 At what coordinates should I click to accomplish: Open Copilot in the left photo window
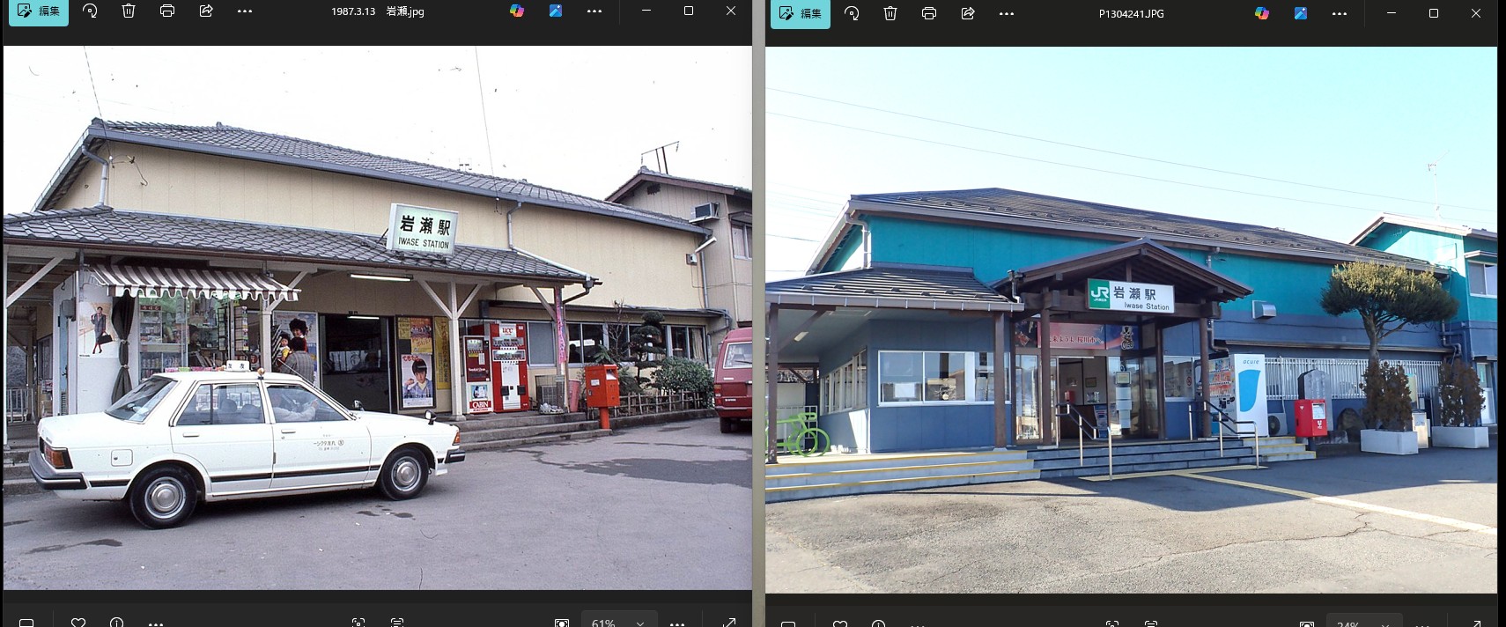[517, 11]
